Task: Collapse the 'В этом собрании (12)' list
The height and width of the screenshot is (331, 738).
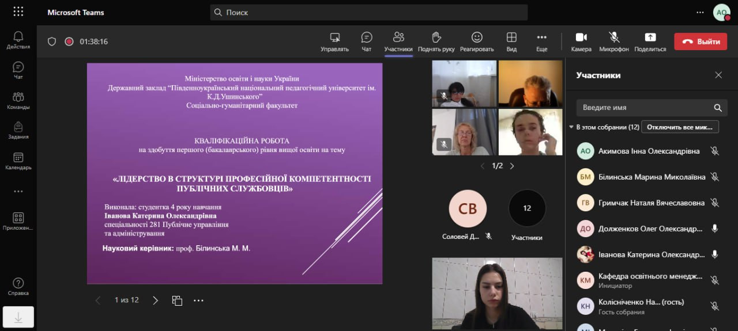Action: (571, 127)
